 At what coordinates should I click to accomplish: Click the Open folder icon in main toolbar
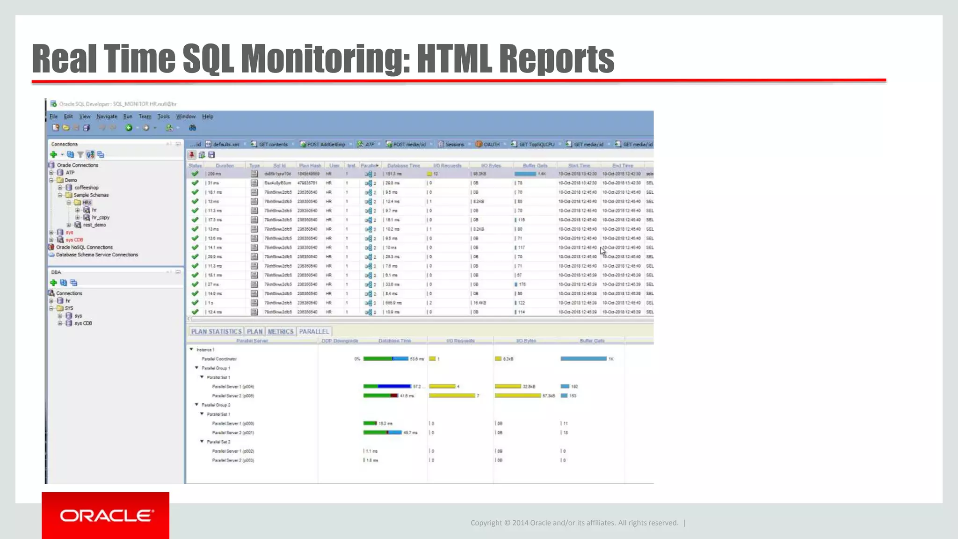[x=66, y=128]
